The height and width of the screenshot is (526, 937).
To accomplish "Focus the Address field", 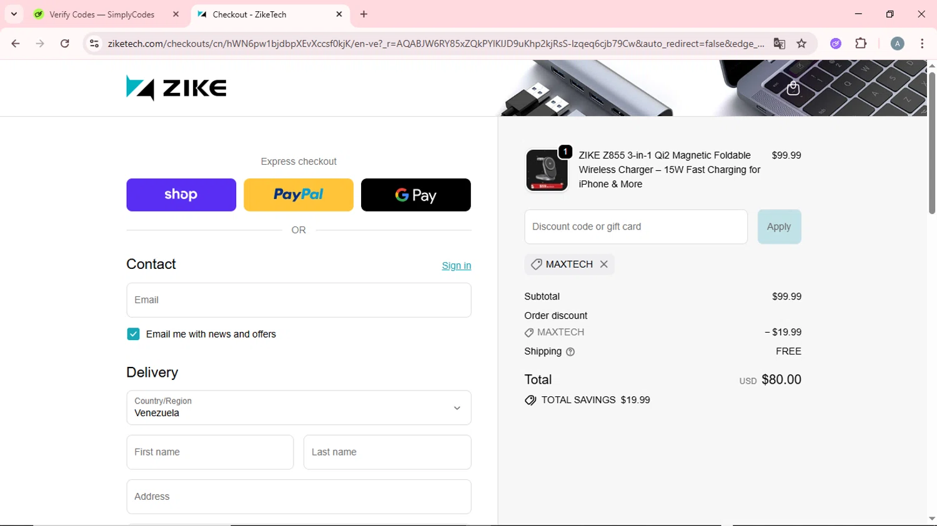I will click(x=299, y=497).
